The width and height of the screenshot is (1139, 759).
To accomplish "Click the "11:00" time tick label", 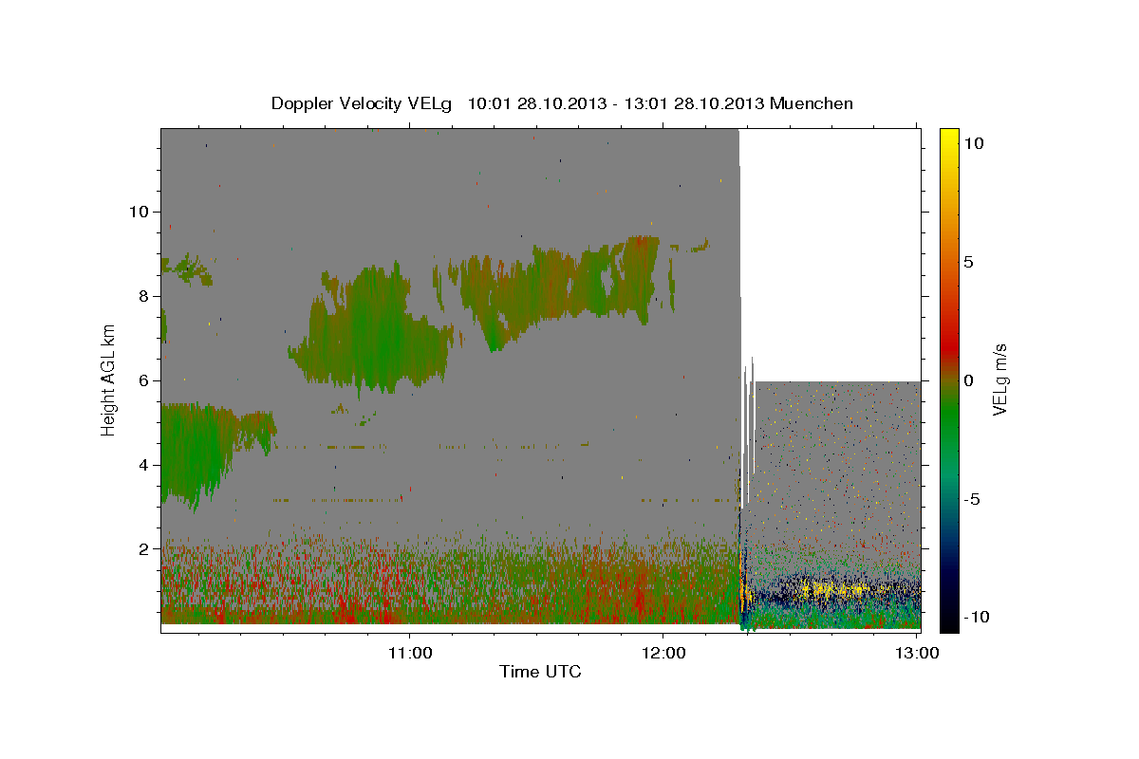I will (x=410, y=653).
